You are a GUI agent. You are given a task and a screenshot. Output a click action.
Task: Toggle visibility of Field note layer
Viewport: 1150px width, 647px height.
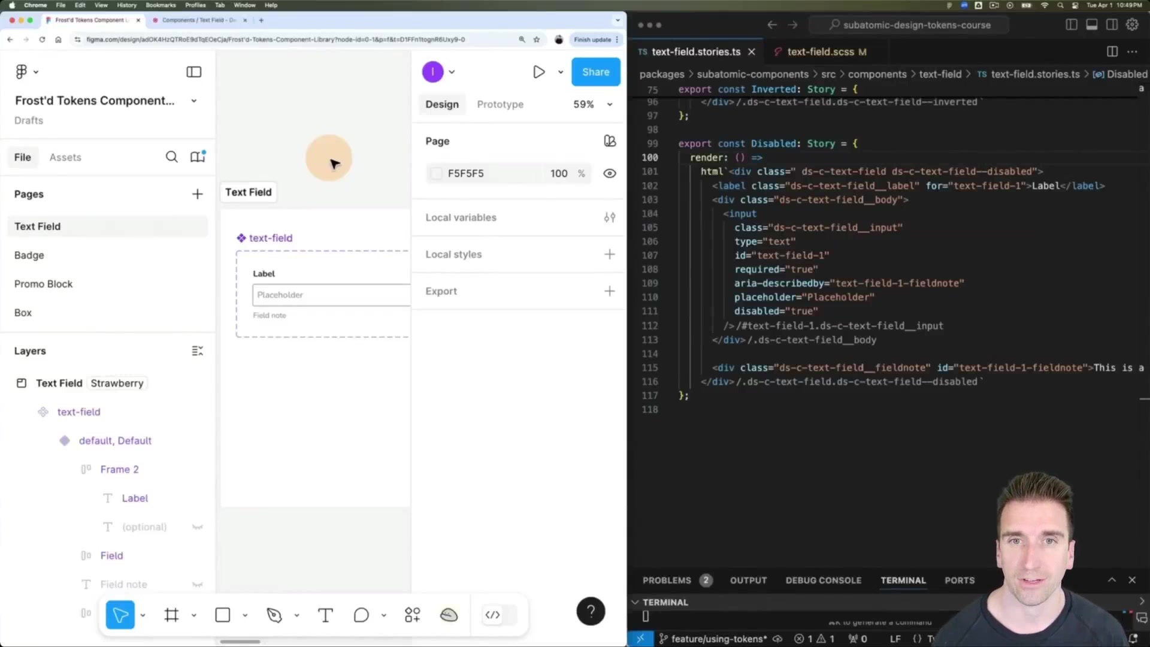197,585
